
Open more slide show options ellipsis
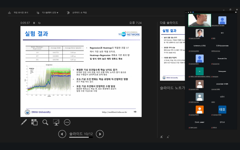pos(67,122)
